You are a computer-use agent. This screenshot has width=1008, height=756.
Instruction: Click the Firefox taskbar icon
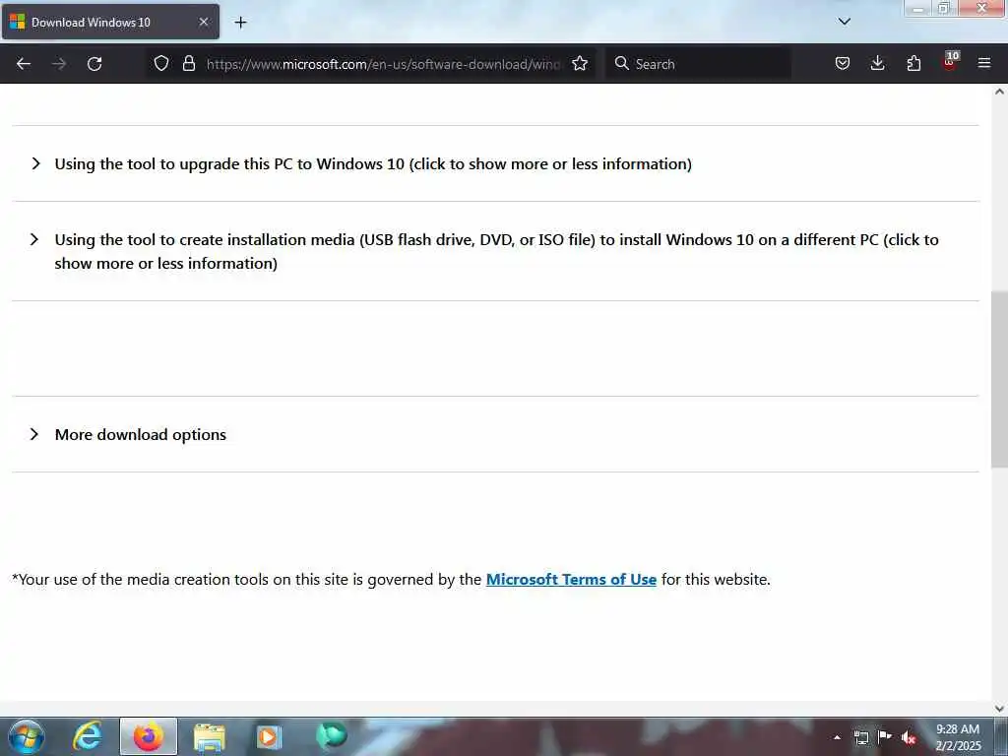click(149, 736)
